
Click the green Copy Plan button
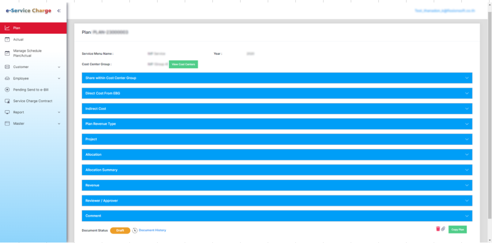coord(457,230)
